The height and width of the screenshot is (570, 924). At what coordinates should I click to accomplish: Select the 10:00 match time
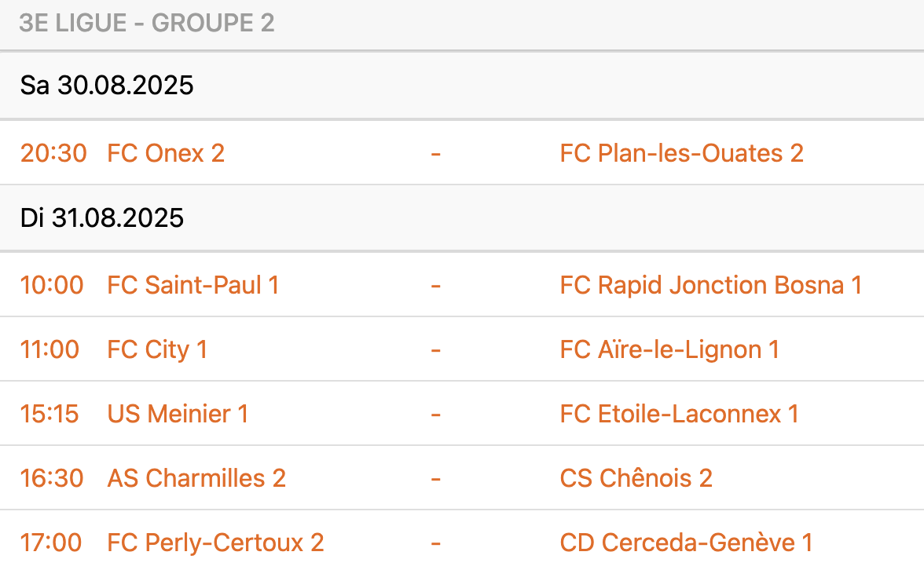pos(52,285)
